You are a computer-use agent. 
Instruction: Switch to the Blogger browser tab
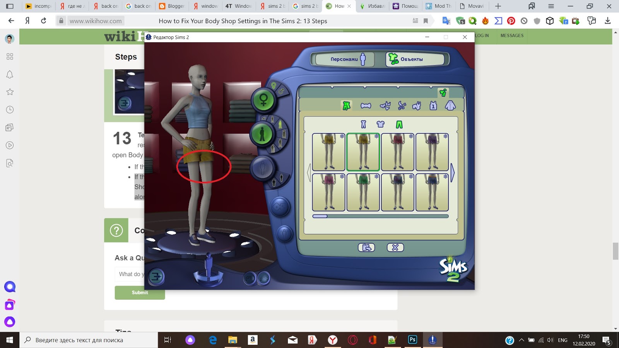pos(172,6)
